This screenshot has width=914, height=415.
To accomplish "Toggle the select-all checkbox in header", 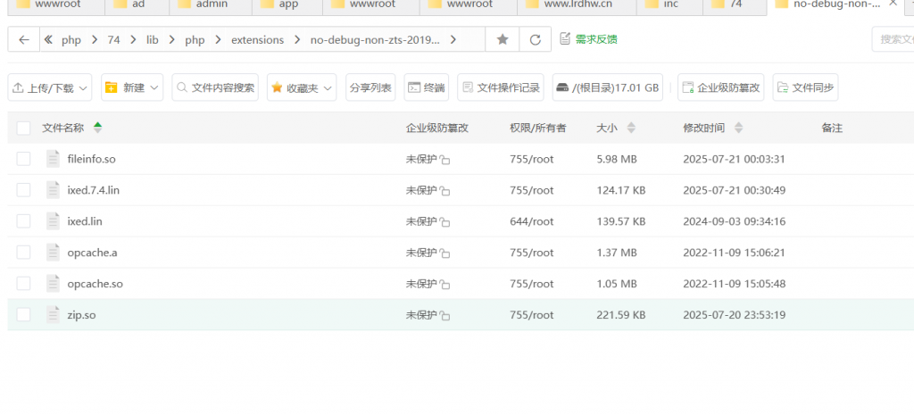I will click(23, 129).
